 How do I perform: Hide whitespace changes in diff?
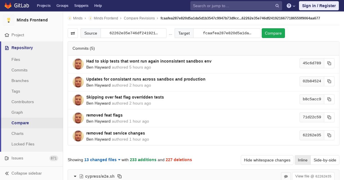coord(267,160)
